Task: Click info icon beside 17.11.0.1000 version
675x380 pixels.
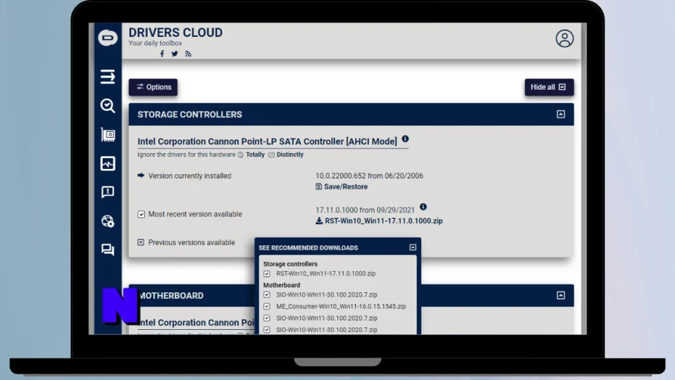Action: coord(423,206)
